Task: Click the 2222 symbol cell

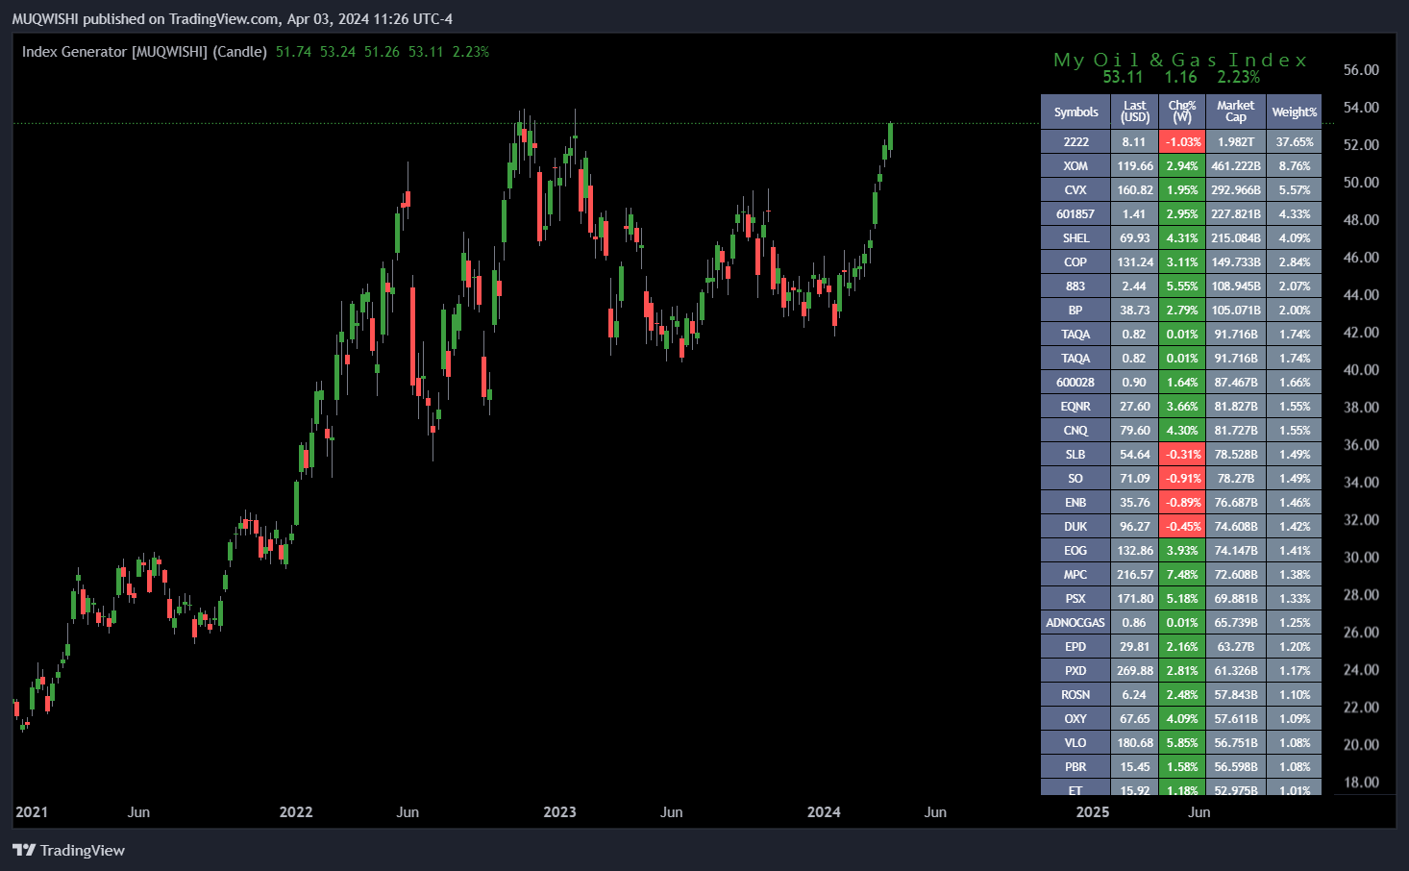Action: pos(1075,141)
